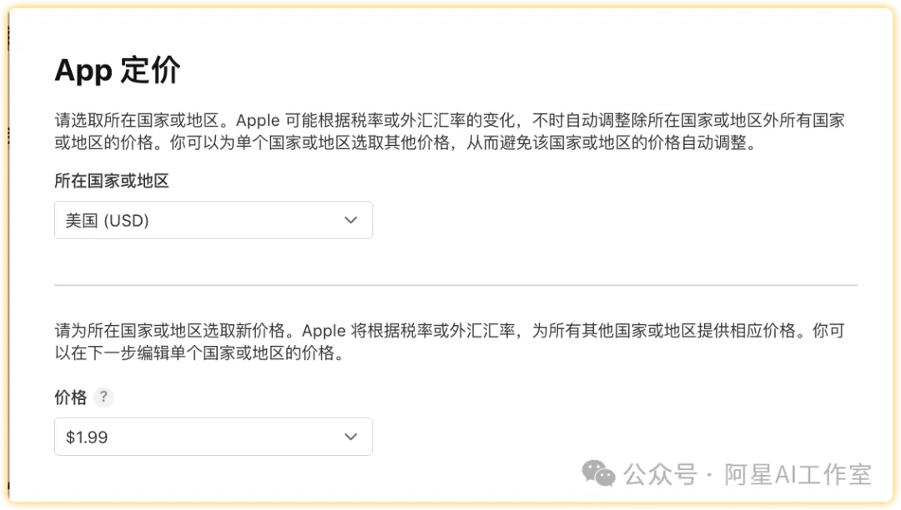Open the $1.99 price dropdown
Screen dimensions: 901x510
(213, 437)
